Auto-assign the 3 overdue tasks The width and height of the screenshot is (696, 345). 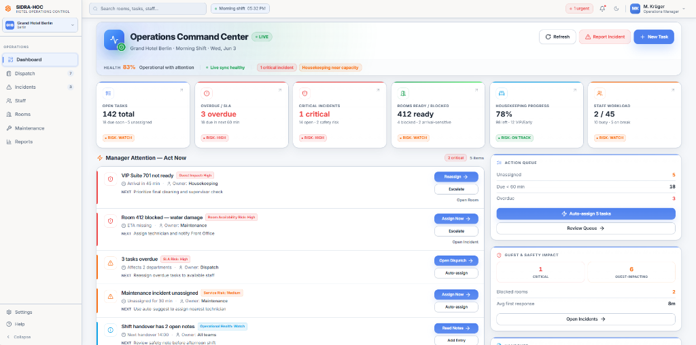(x=456, y=272)
